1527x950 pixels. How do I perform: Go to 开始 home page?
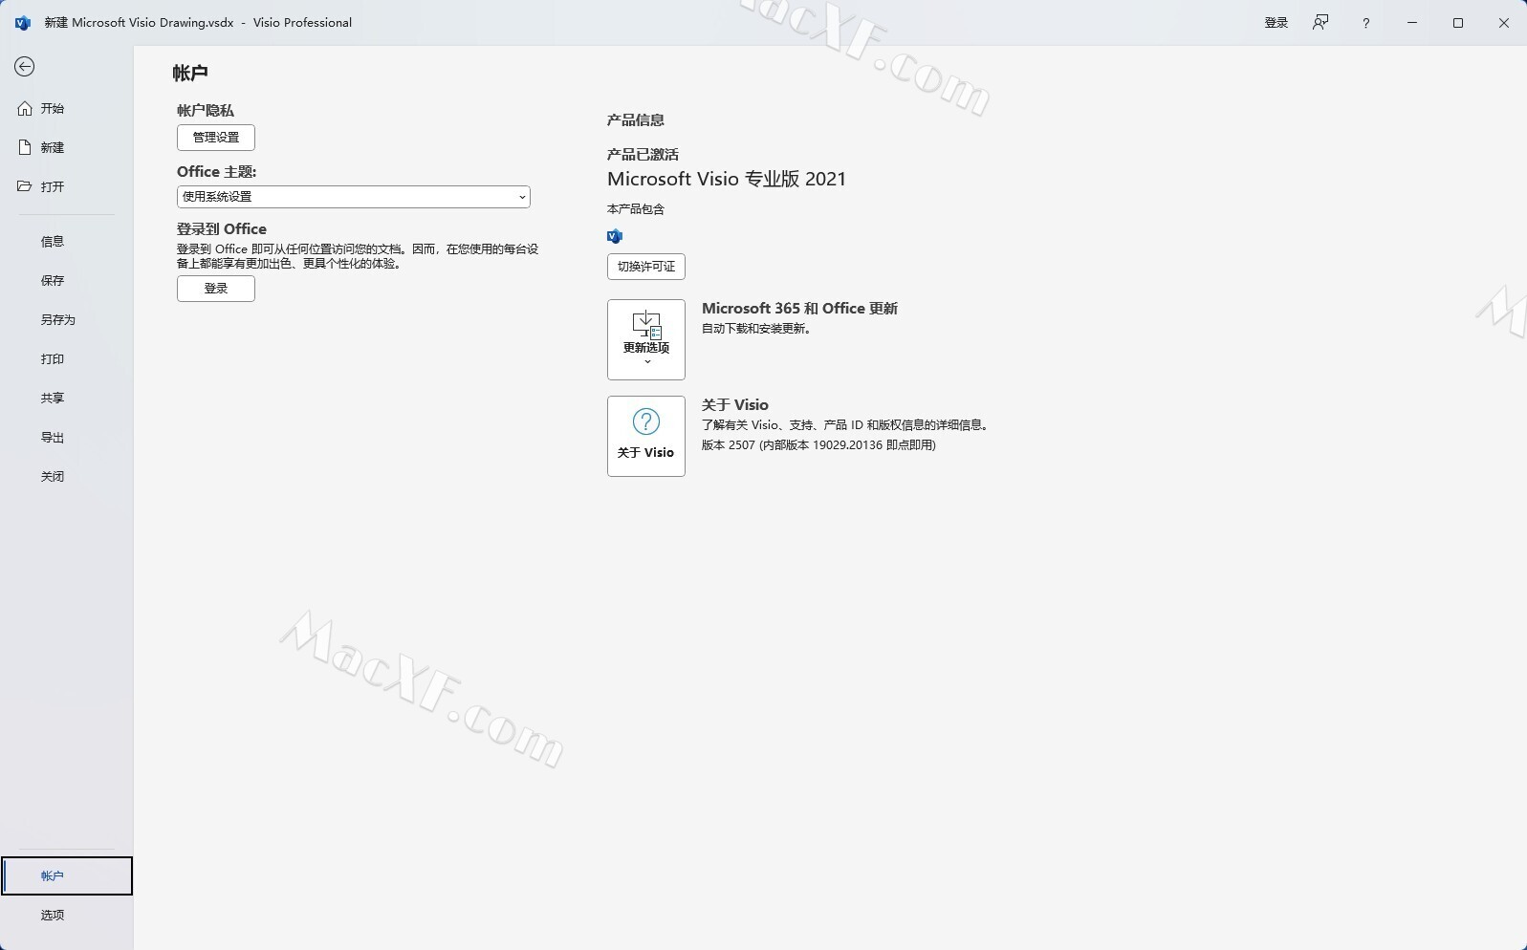[66, 109]
